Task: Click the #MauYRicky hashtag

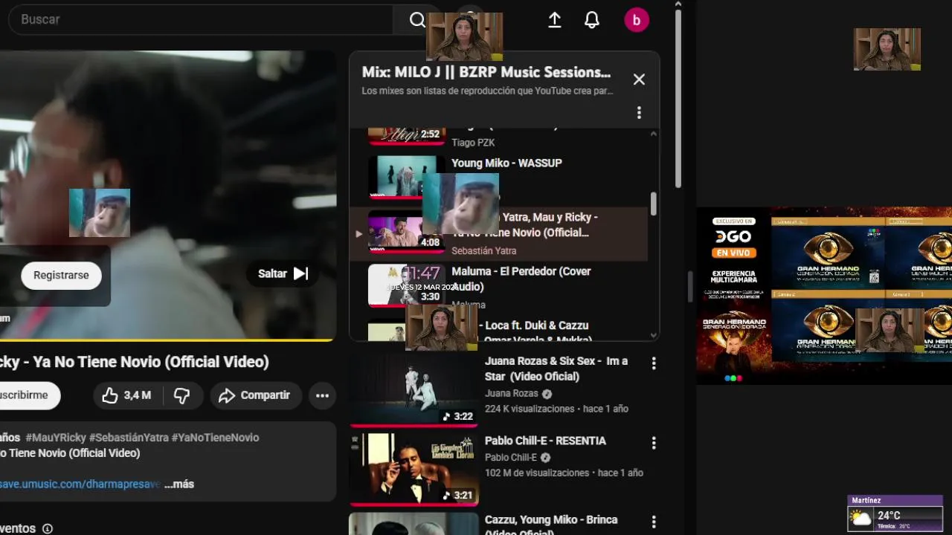Action: [x=55, y=438]
